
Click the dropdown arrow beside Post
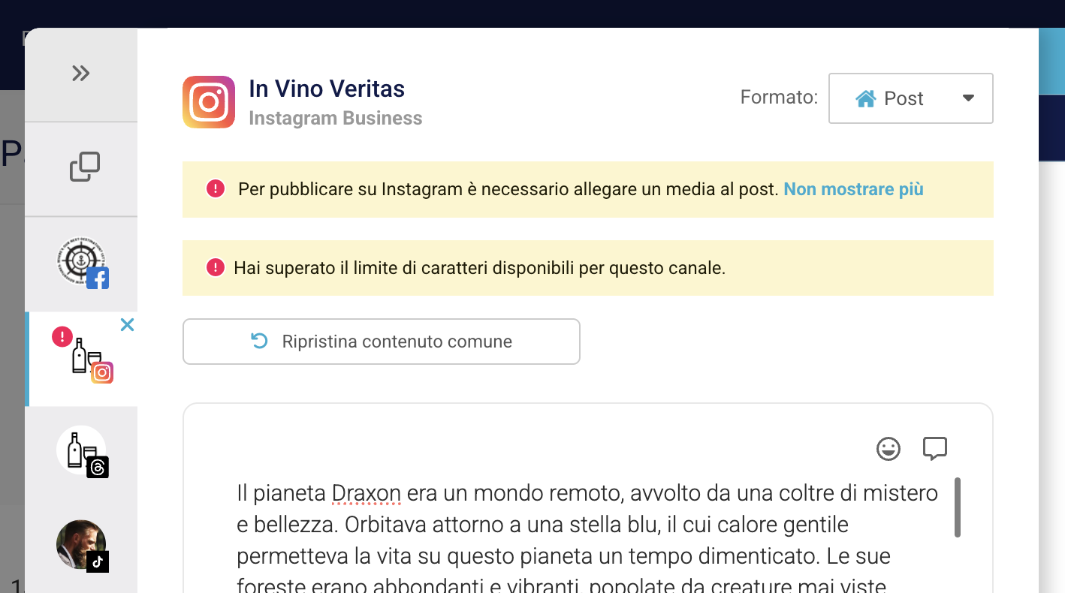[x=968, y=98]
